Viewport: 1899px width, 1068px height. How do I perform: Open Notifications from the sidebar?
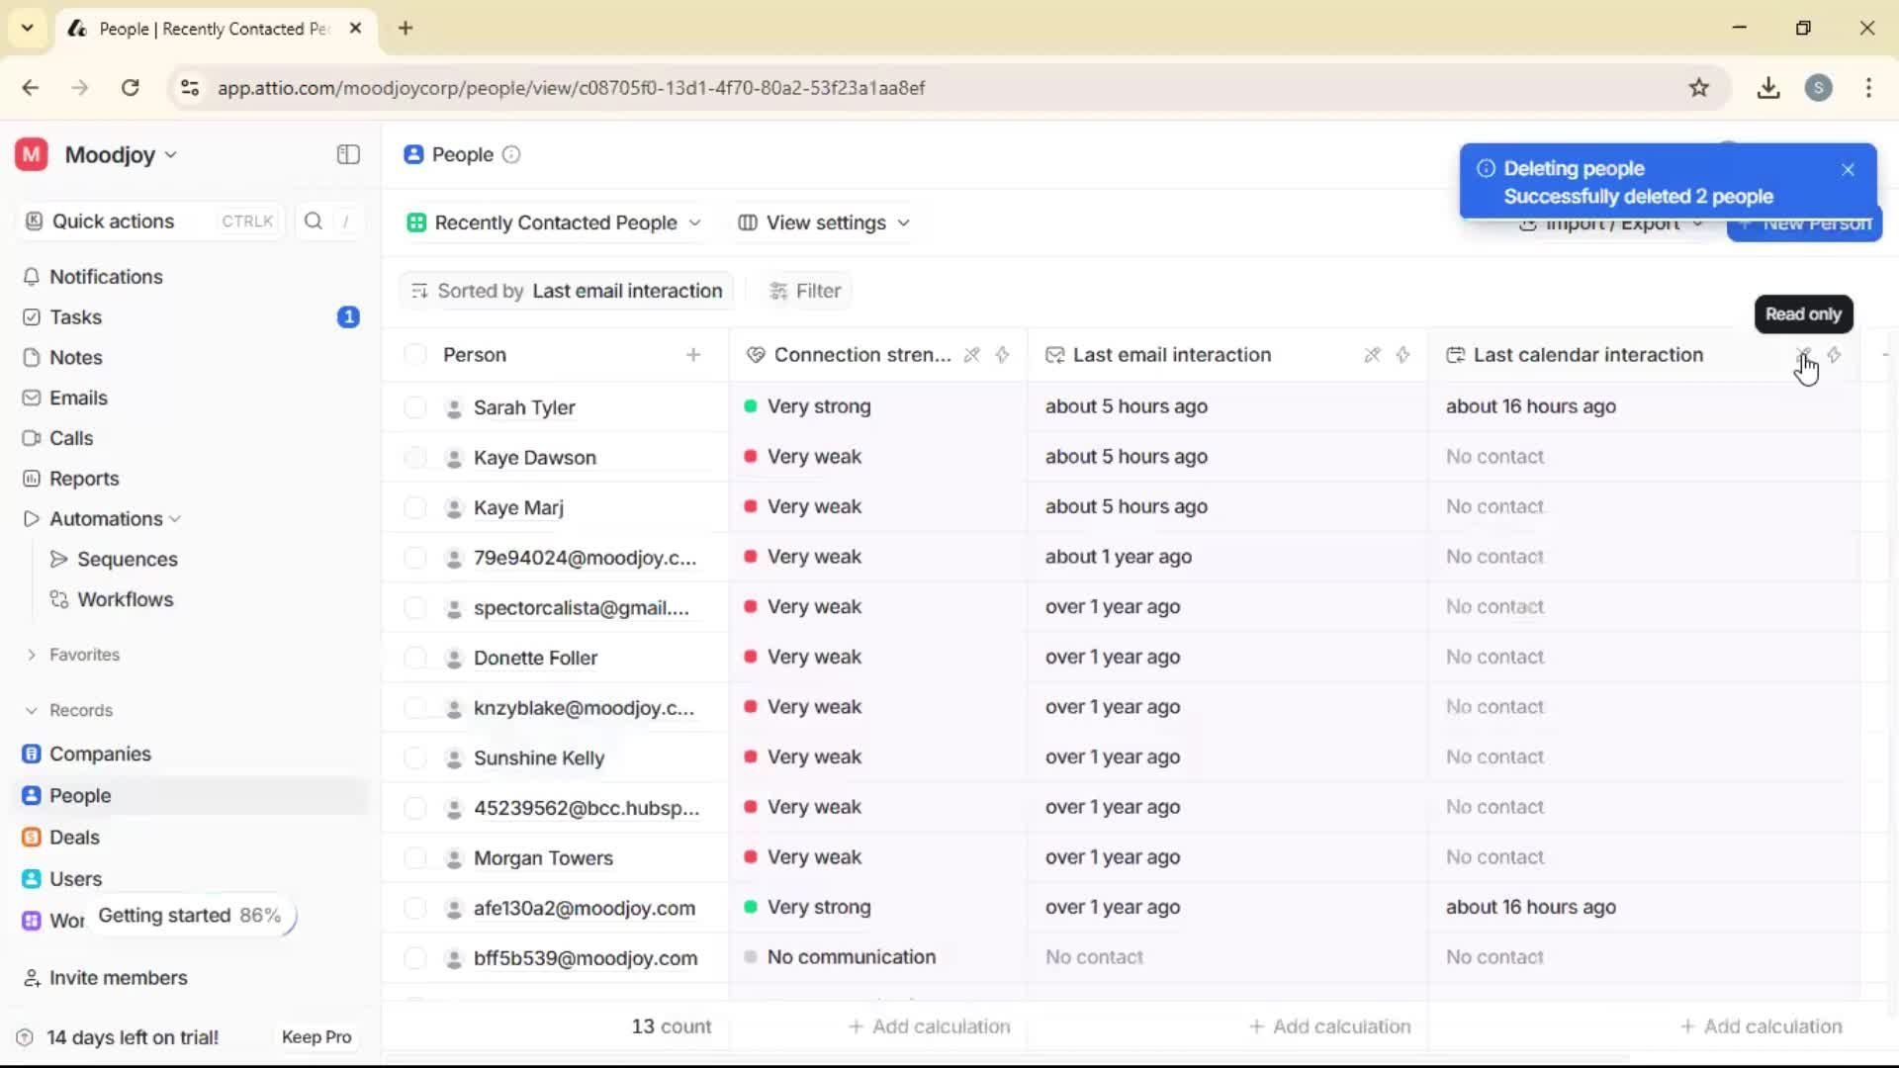(x=106, y=277)
